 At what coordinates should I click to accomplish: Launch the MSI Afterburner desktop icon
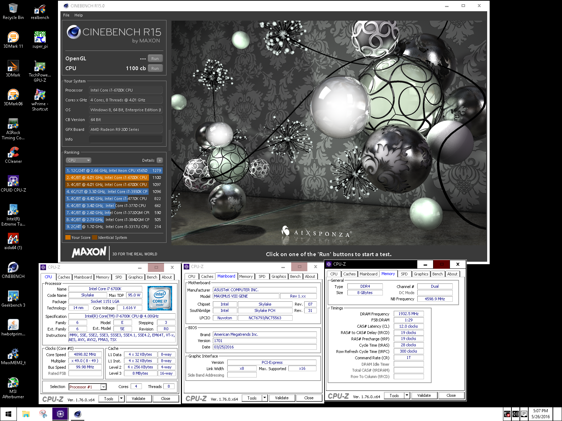(13, 388)
